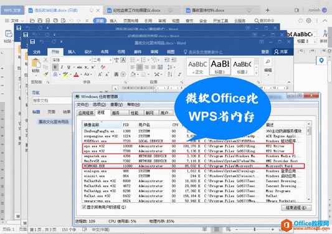Sort by 映像名称 column header
Viewport: 332px width, 234px height.
coord(102,125)
